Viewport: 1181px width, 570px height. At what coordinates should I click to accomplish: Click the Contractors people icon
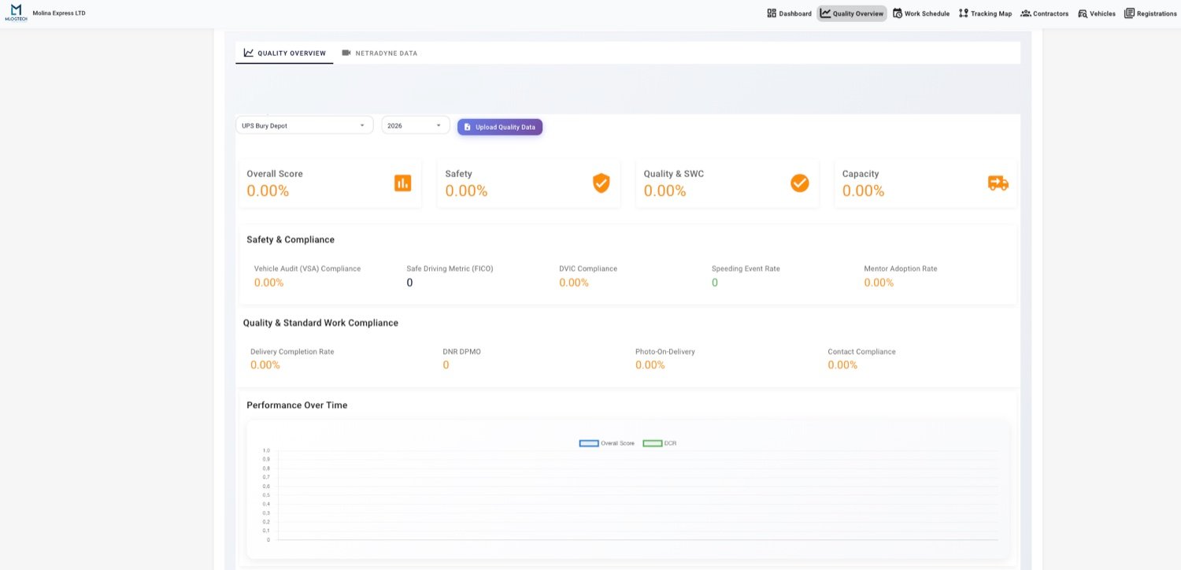tap(1026, 13)
